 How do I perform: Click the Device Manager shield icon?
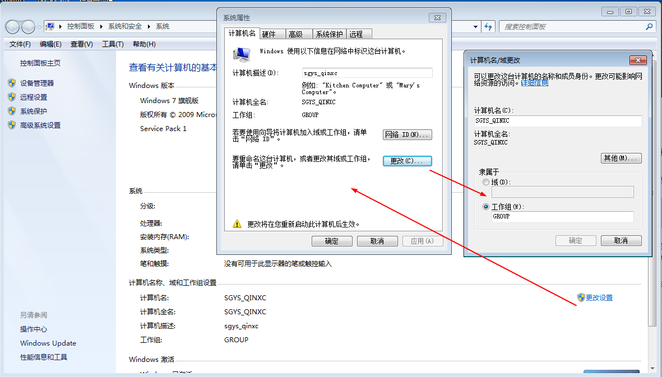pos(12,83)
